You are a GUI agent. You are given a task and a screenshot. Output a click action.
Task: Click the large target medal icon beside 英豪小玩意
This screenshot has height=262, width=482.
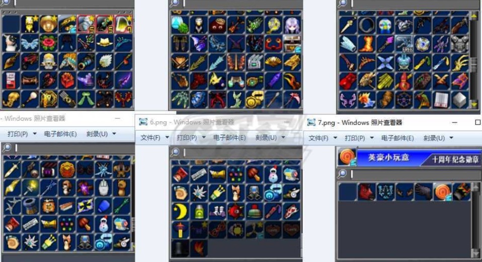coord(347,157)
